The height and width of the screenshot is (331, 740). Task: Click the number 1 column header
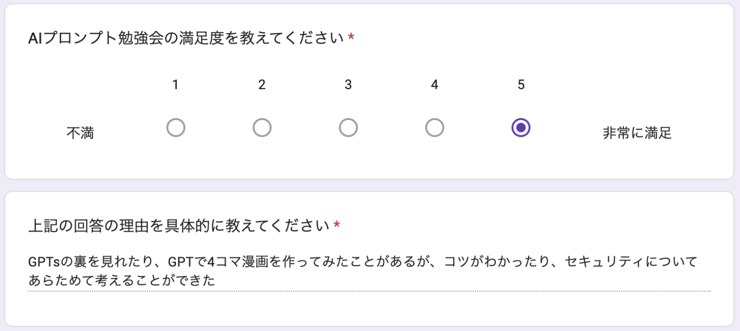tap(175, 85)
